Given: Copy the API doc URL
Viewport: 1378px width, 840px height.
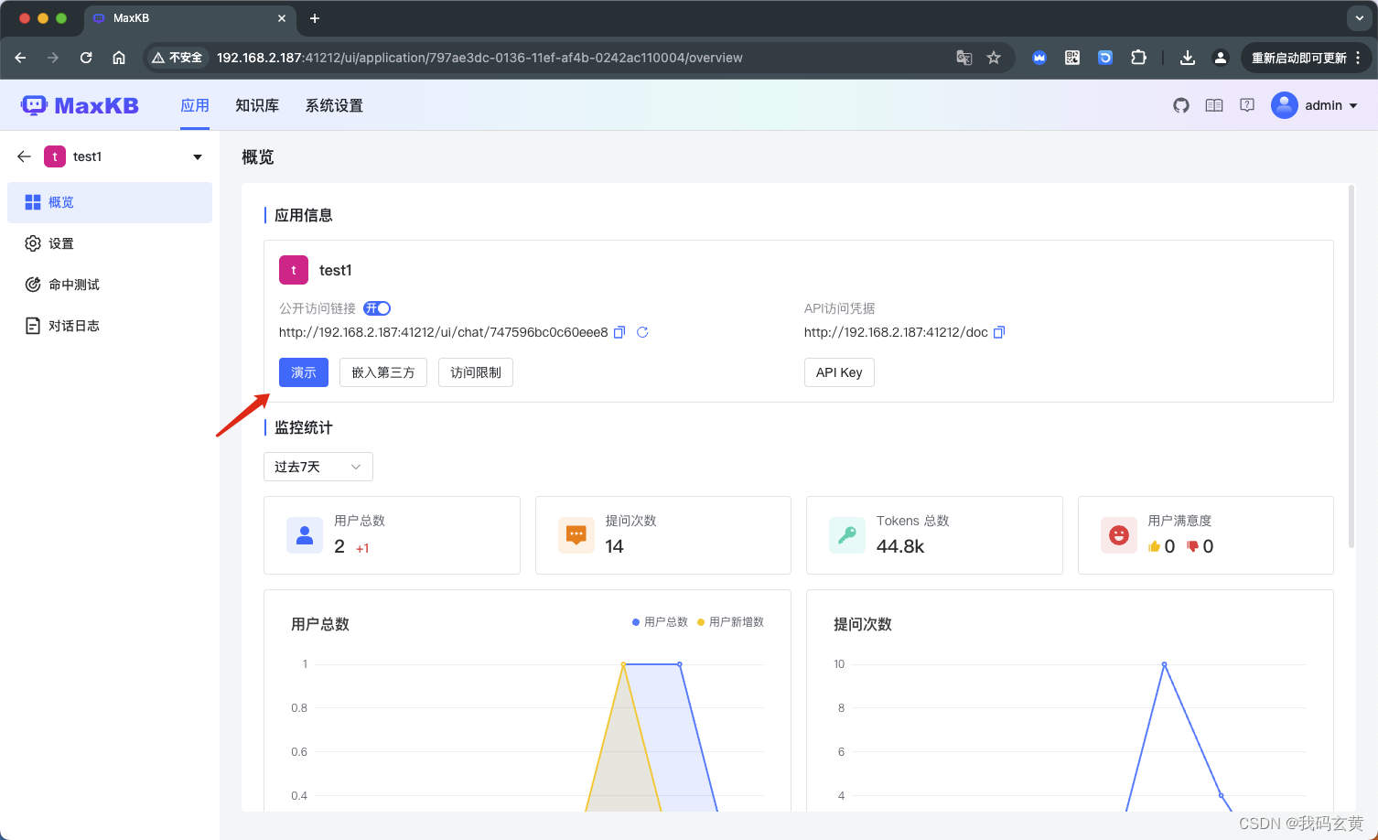Looking at the screenshot, I should coord(999,332).
